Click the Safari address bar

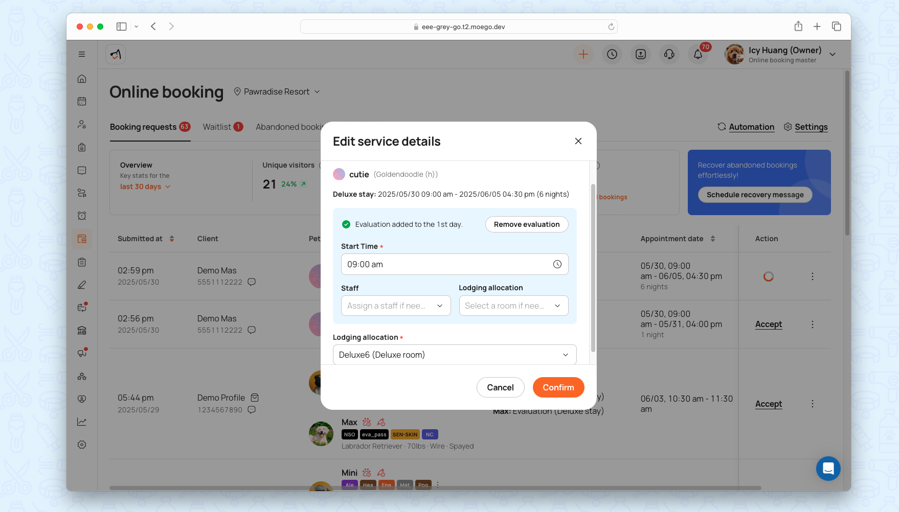coord(459,27)
